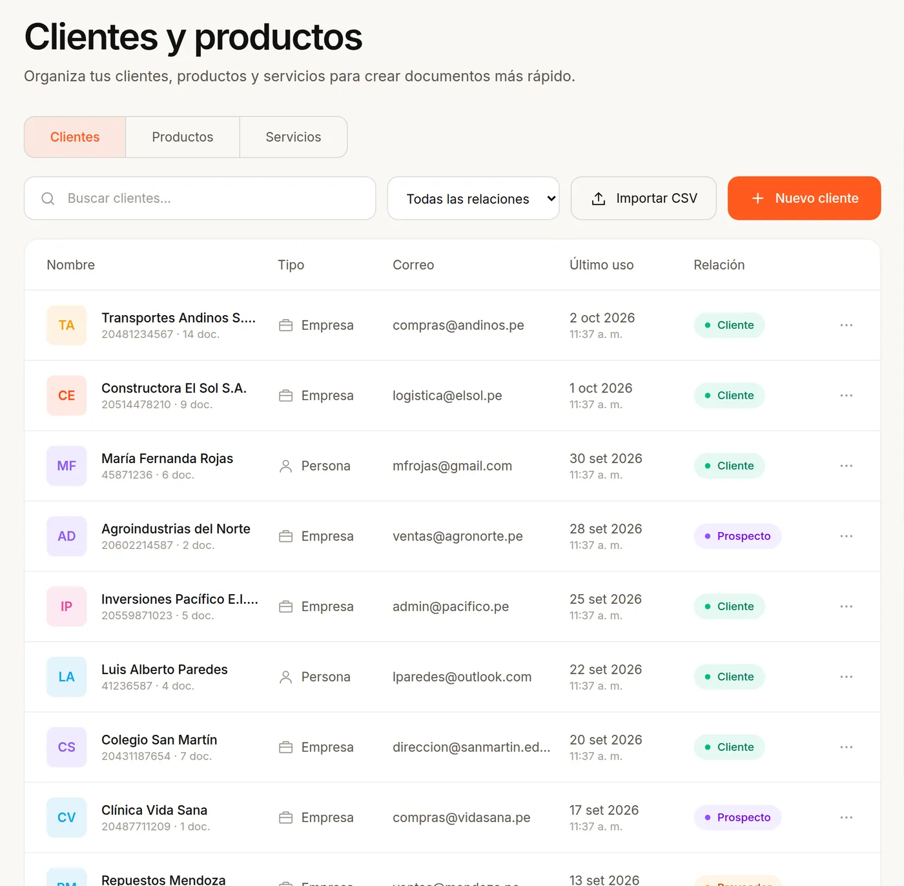Click the email logistica@elsol.pe

447,396
